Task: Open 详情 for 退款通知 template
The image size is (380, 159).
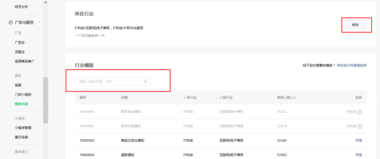Action: tap(358, 155)
